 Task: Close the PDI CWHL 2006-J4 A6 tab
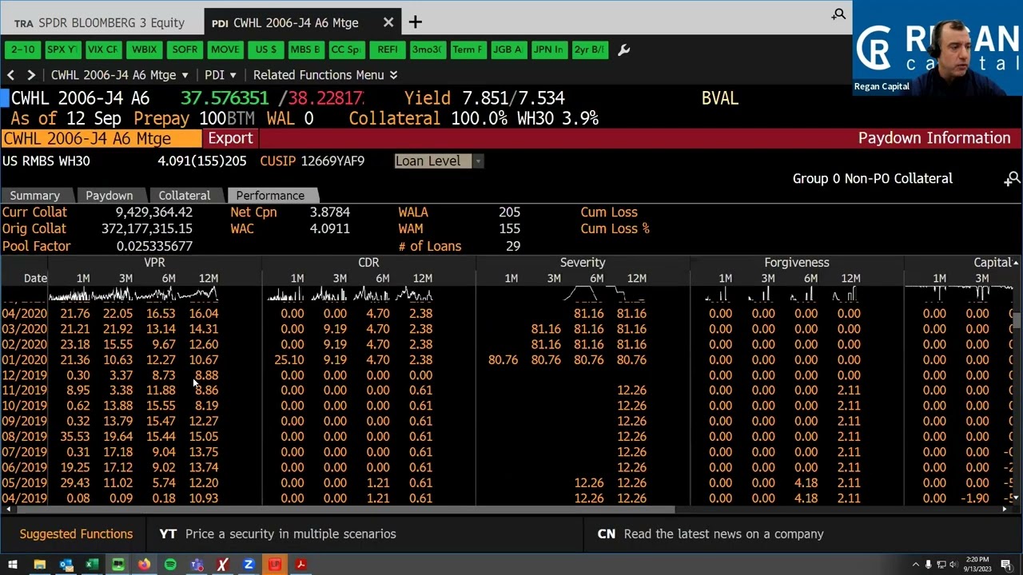pos(388,22)
